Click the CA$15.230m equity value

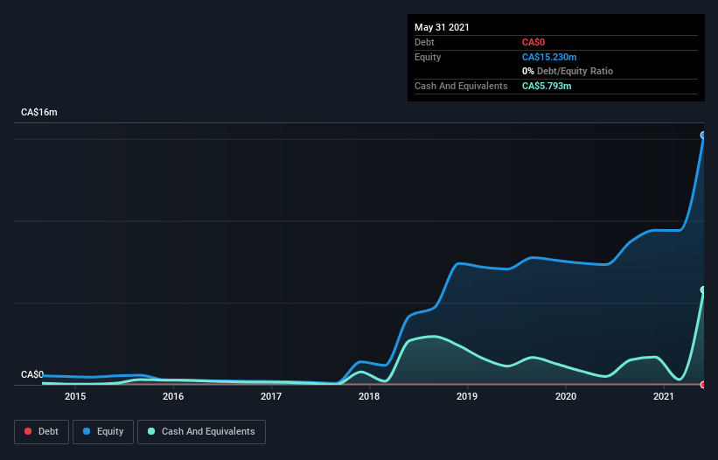[549, 57]
